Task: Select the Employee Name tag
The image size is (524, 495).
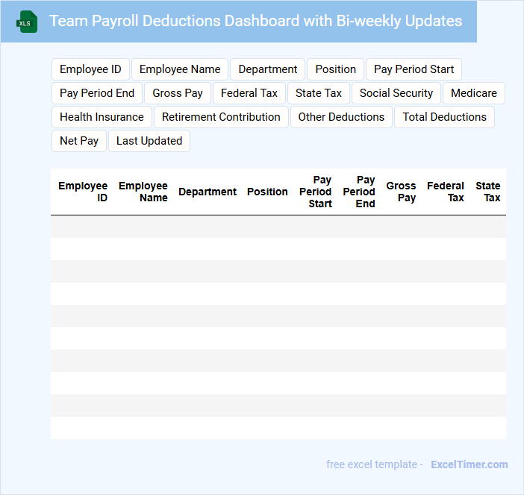Action: point(180,69)
